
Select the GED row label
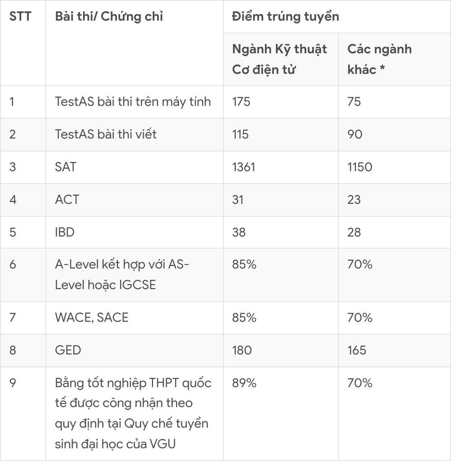(x=68, y=350)
